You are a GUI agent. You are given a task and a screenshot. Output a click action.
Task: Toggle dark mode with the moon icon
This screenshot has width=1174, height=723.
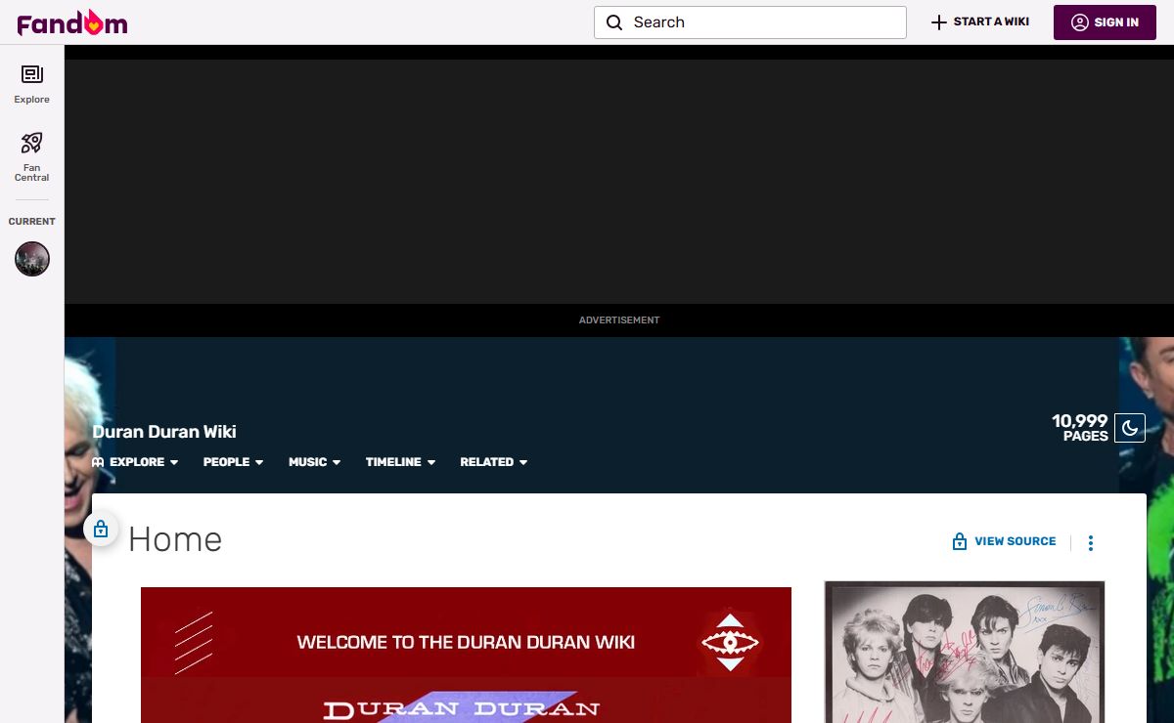click(1130, 428)
